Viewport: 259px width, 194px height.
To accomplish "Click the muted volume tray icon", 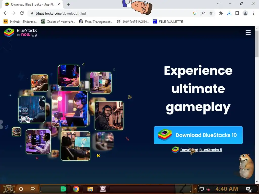I will [207, 189].
